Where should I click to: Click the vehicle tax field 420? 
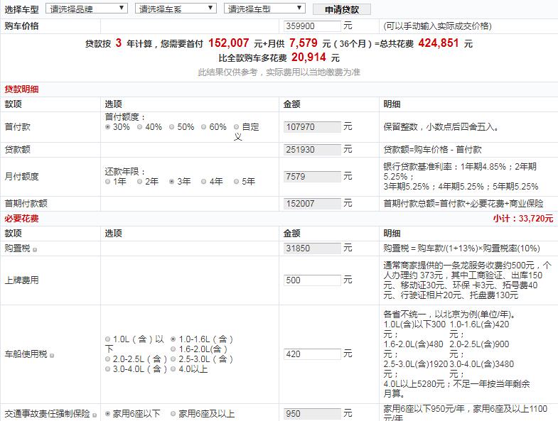[312, 354]
